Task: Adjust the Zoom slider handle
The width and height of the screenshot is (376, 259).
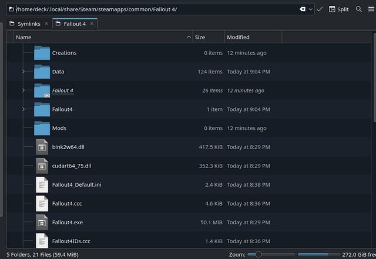Action: pyautogui.click(x=258, y=254)
